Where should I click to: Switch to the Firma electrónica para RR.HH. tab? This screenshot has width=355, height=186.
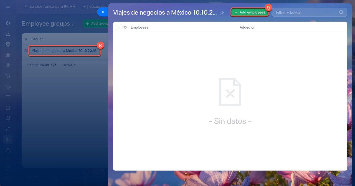coord(50,6)
